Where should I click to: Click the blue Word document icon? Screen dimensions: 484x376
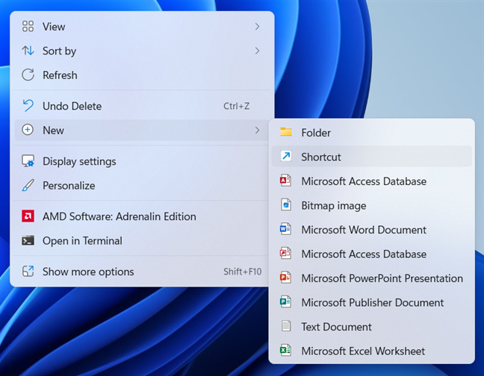285,229
